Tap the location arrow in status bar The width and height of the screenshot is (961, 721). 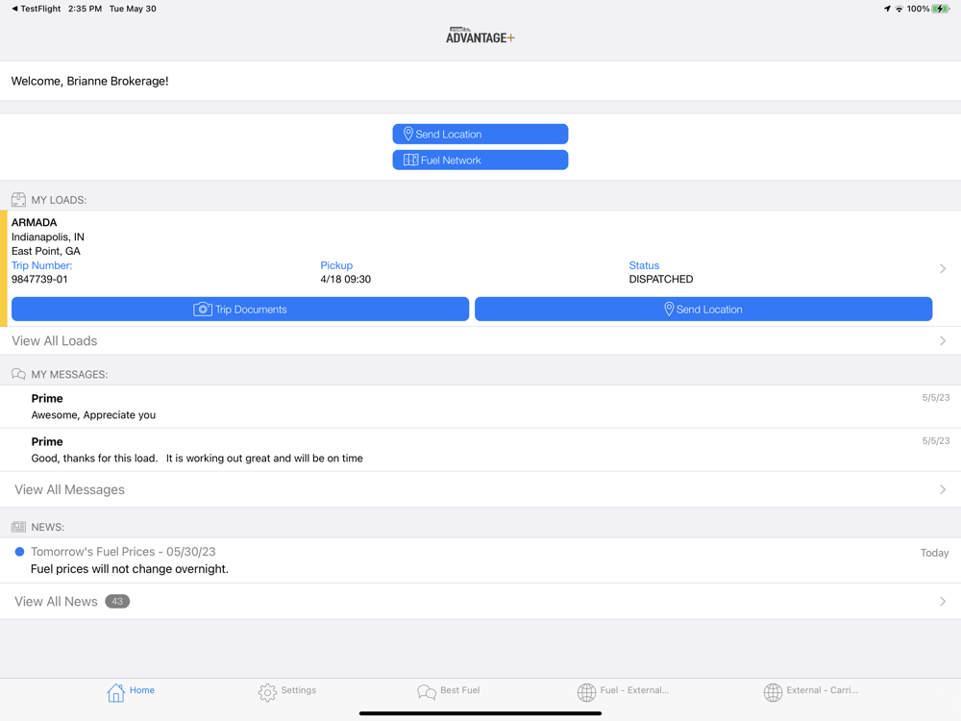(887, 9)
